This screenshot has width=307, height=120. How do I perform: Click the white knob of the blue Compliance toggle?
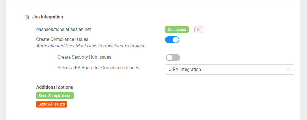pyautogui.click(x=176, y=40)
